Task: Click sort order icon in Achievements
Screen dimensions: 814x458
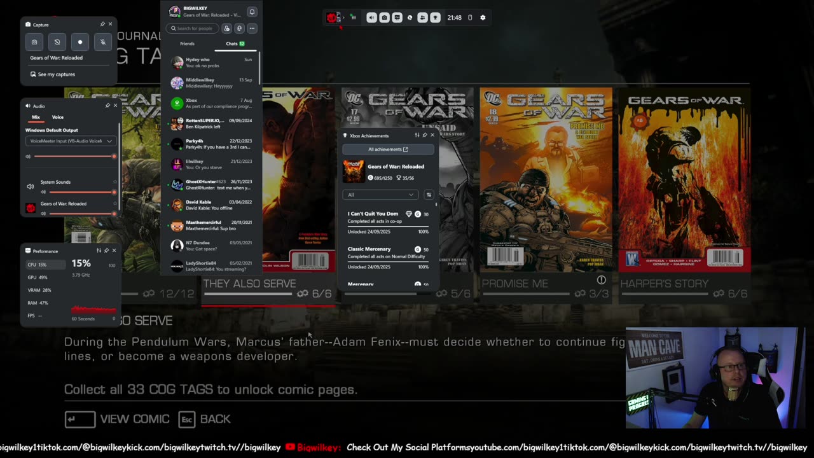Action: (429, 195)
